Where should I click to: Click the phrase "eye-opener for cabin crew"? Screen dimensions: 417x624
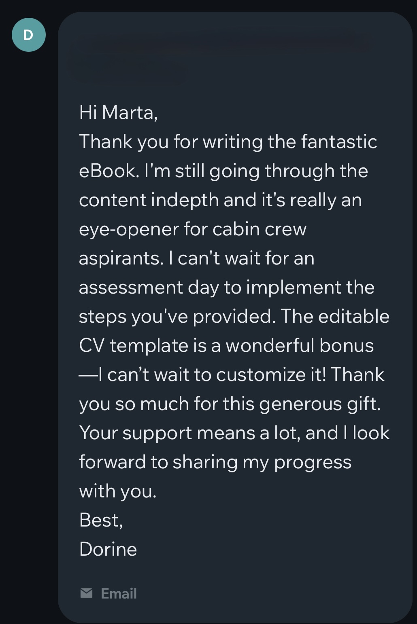(192, 229)
